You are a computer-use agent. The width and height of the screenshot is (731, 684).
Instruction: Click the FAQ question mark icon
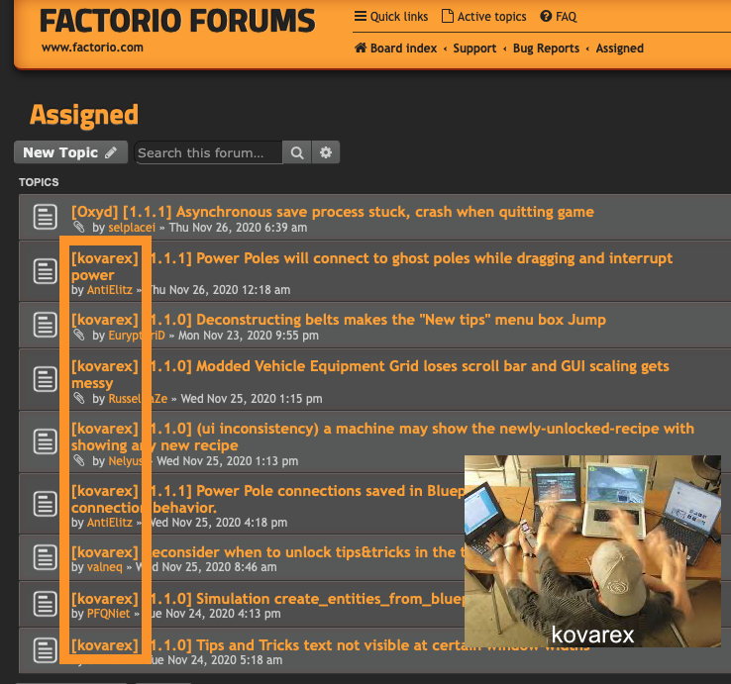[x=546, y=16]
